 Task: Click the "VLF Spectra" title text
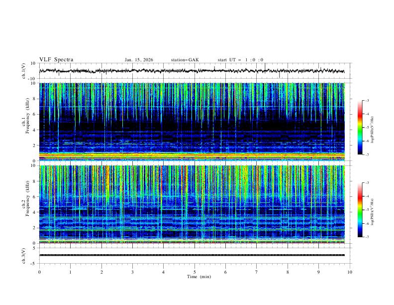click(56, 60)
